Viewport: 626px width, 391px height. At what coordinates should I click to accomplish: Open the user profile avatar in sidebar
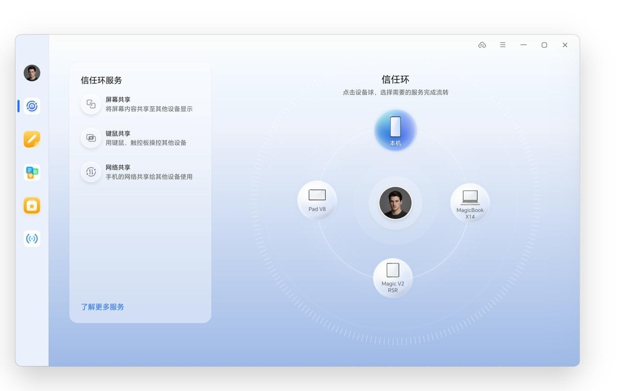coord(32,73)
